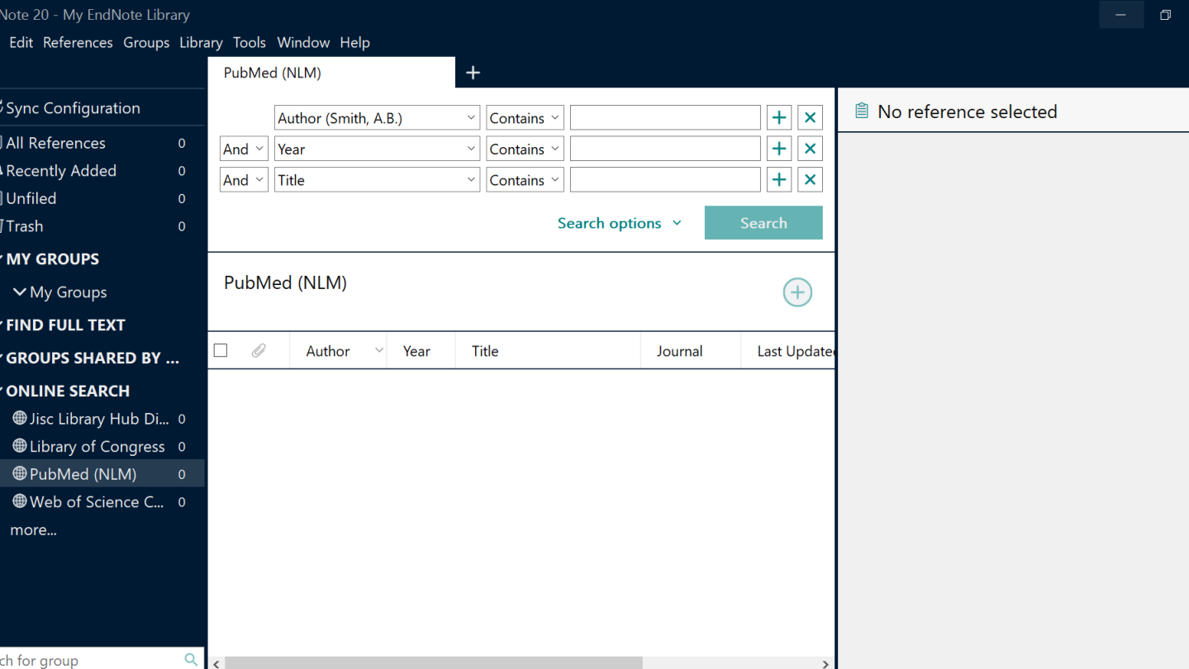This screenshot has height=669, width=1189.
Task: Click circular plus icon beside PubMed heading
Action: point(797,292)
